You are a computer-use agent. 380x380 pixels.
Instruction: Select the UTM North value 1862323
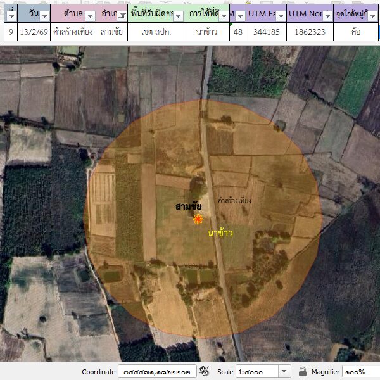coord(310,32)
